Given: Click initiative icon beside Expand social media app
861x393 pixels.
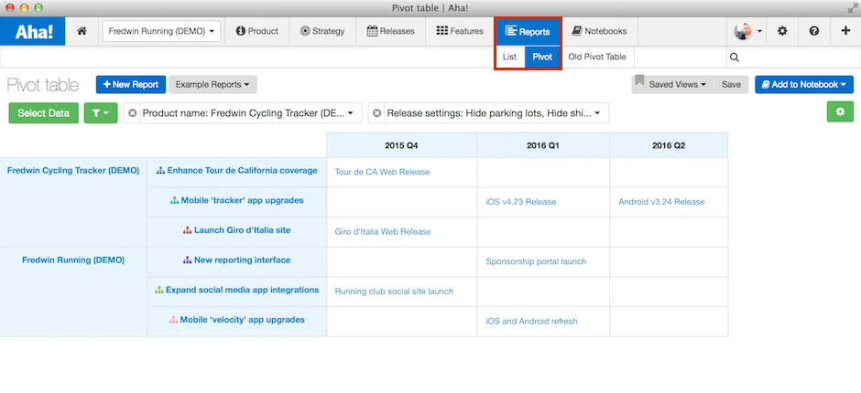Looking at the screenshot, I should (159, 290).
